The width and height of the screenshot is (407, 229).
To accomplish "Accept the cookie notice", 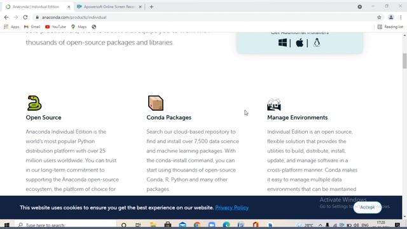I will [x=367, y=207].
